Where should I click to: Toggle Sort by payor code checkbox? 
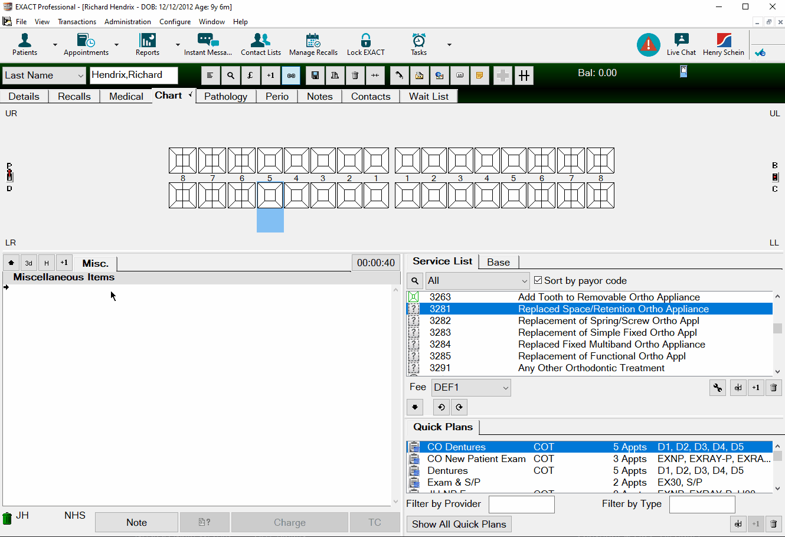pos(538,280)
